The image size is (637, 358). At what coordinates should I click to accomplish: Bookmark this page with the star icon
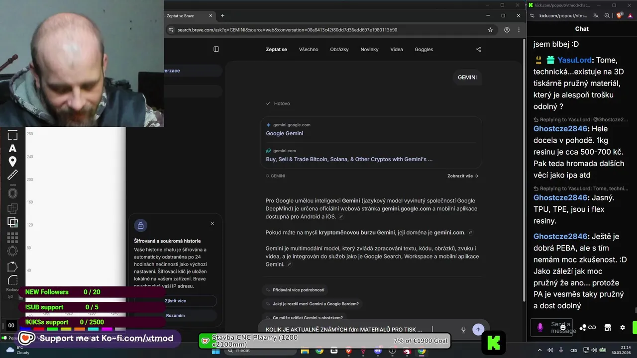click(490, 30)
